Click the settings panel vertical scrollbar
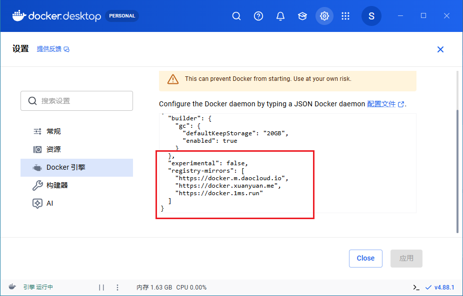The width and height of the screenshot is (463, 296). pos(457,171)
